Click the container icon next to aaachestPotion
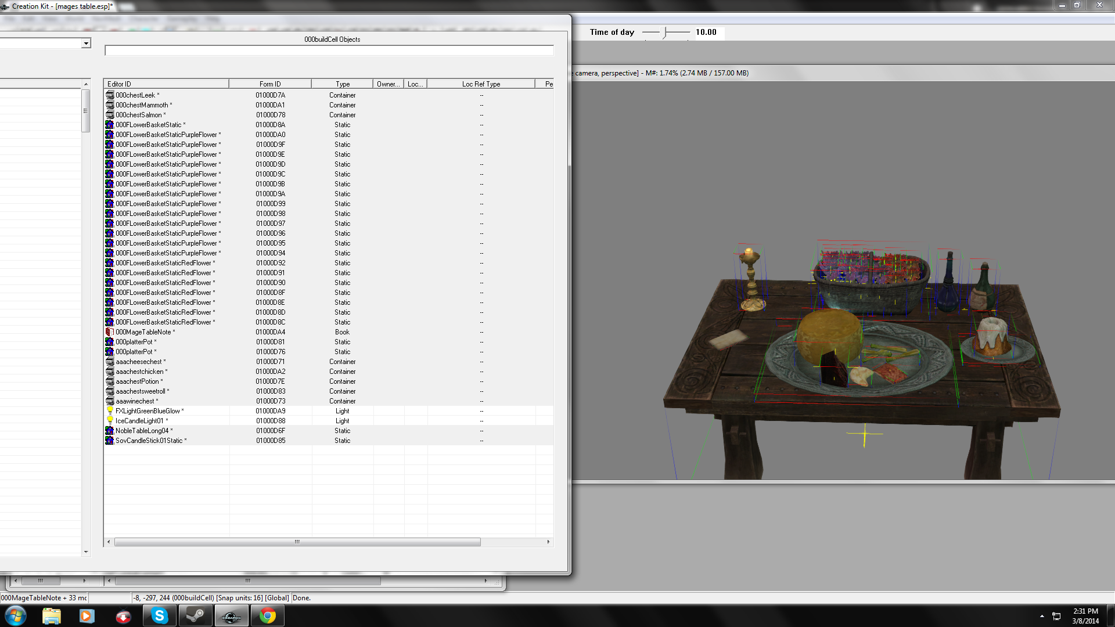Image resolution: width=1115 pixels, height=627 pixels. pyautogui.click(x=110, y=381)
